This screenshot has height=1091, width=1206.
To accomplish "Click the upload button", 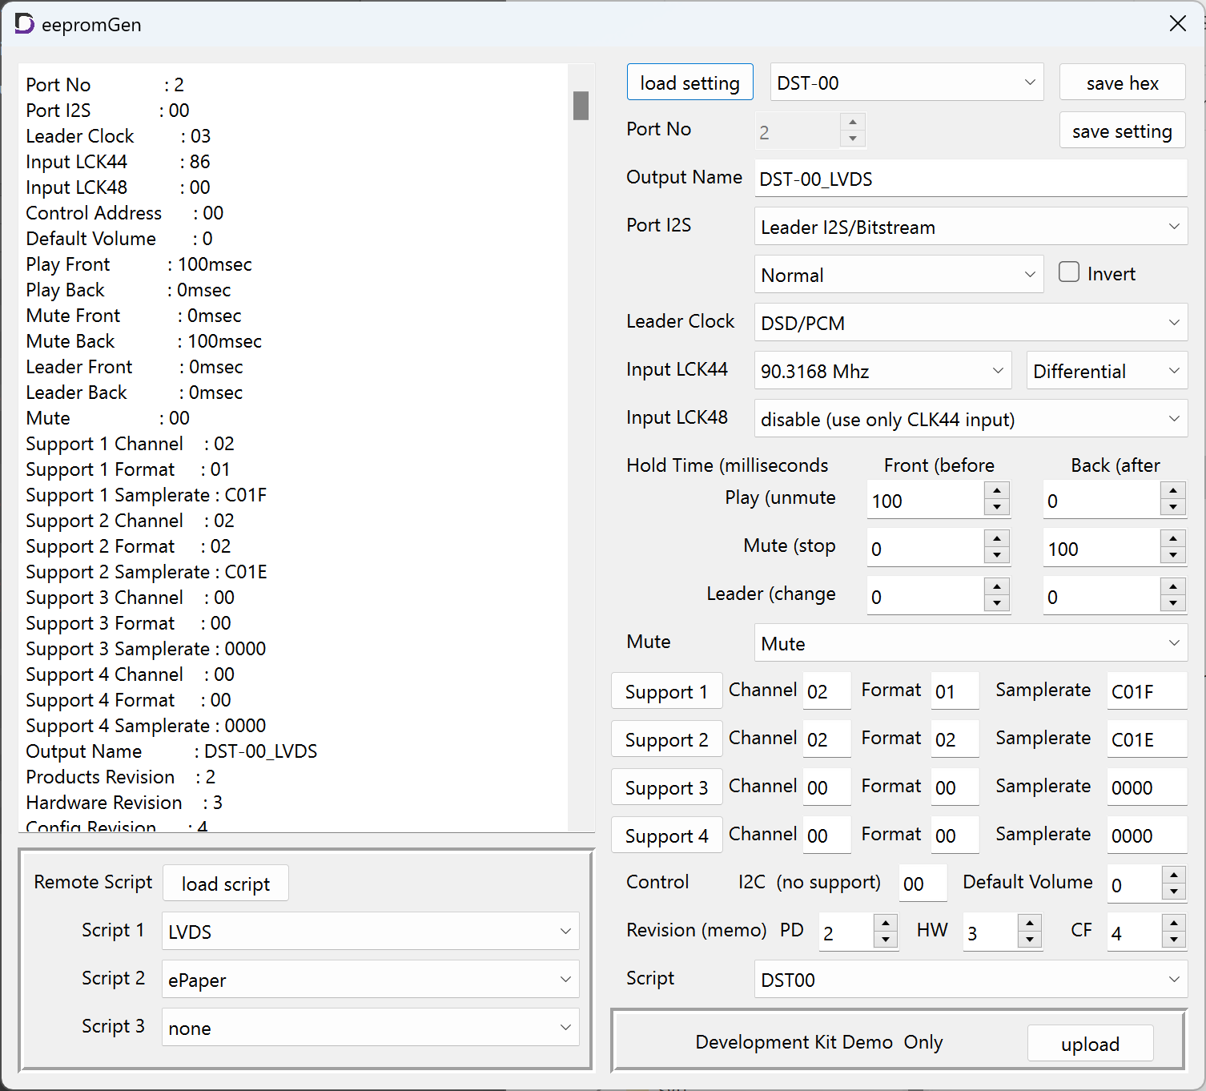I will [x=1090, y=1044].
